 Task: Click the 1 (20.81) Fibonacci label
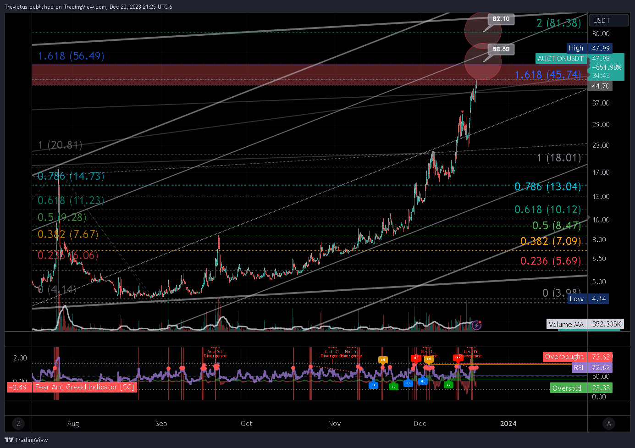pyautogui.click(x=60, y=145)
